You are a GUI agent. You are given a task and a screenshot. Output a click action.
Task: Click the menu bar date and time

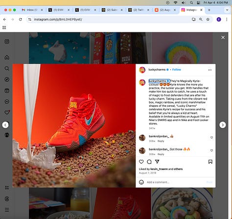point(216,2)
